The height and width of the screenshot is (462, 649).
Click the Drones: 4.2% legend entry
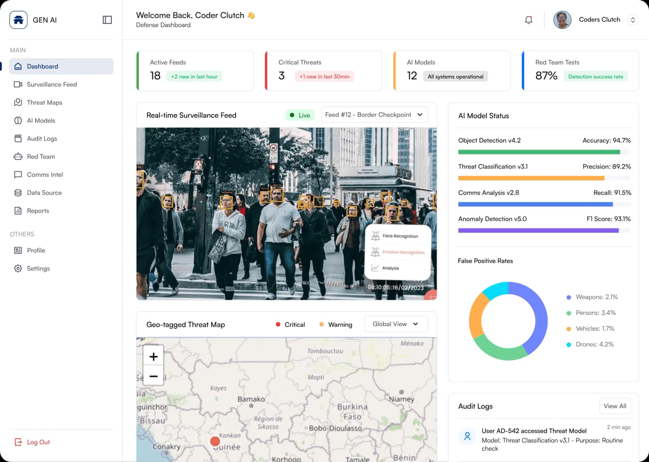[x=590, y=344]
